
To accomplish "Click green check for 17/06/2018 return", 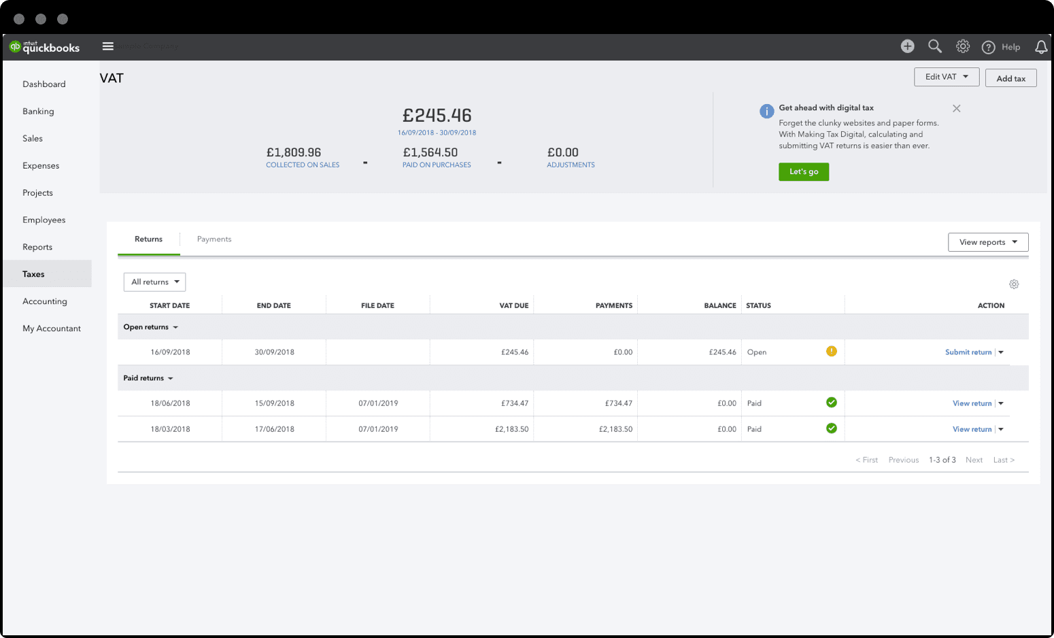I will coord(831,429).
